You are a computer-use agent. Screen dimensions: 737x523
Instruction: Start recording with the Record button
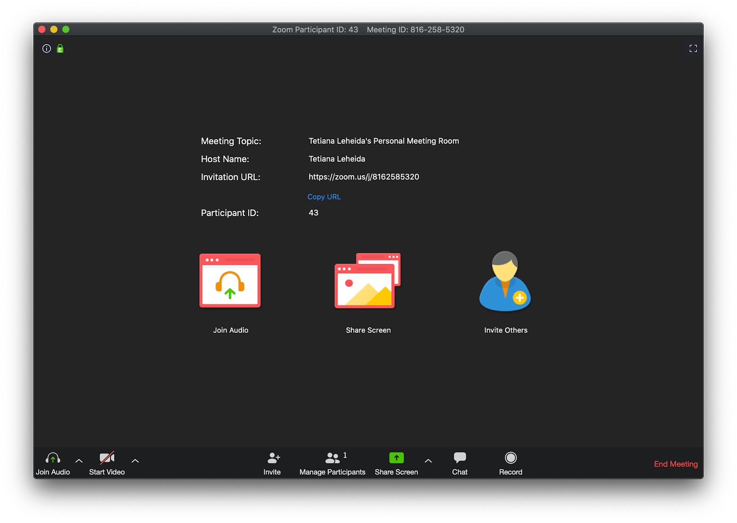pos(510,463)
